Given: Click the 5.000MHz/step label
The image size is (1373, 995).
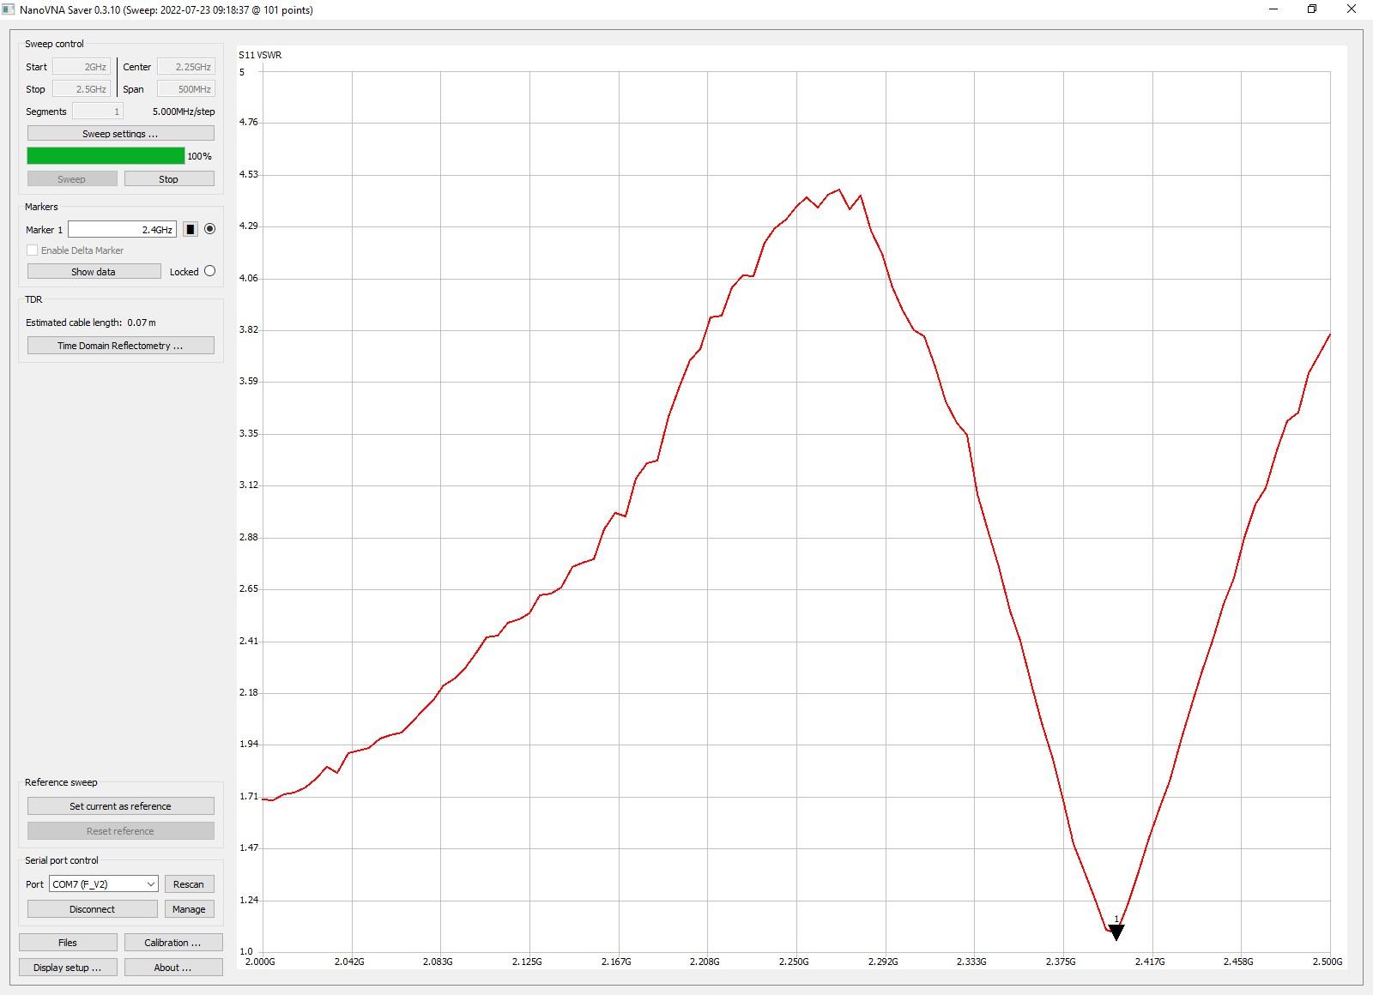Looking at the screenshot, I should [184, 112].
